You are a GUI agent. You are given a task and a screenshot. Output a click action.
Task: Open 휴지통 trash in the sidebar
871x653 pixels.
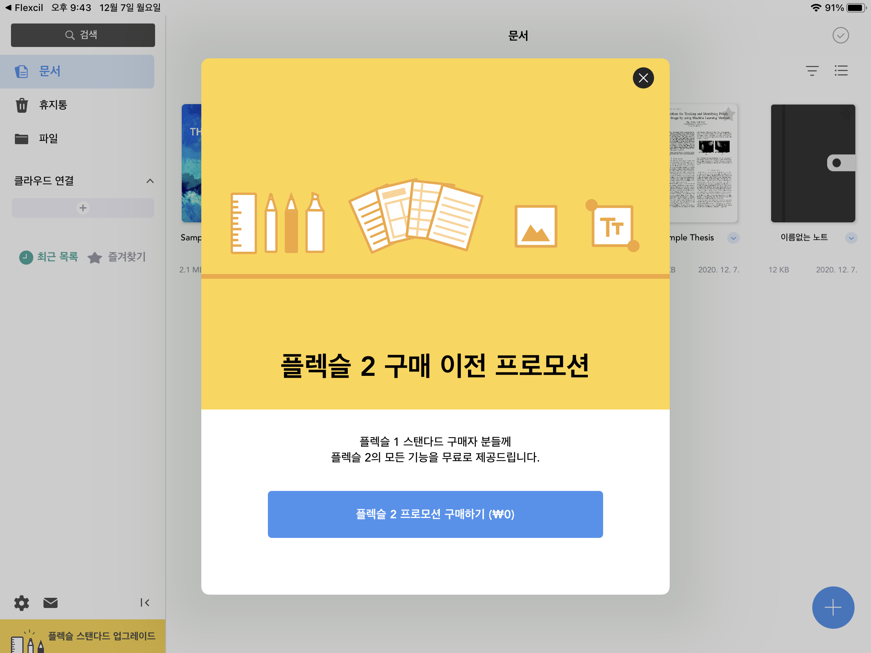click(77, 105)
